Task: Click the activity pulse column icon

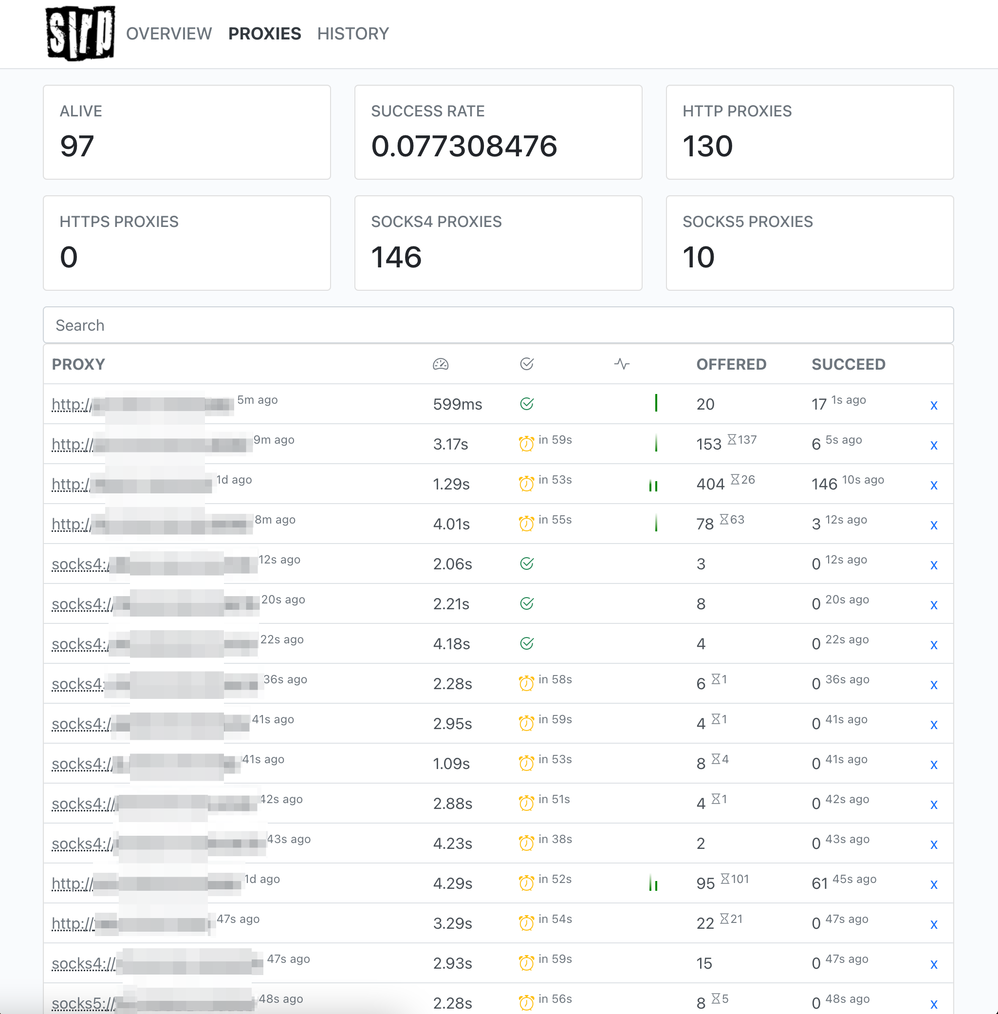Action: pyautogui.click(x=622, y=364)
